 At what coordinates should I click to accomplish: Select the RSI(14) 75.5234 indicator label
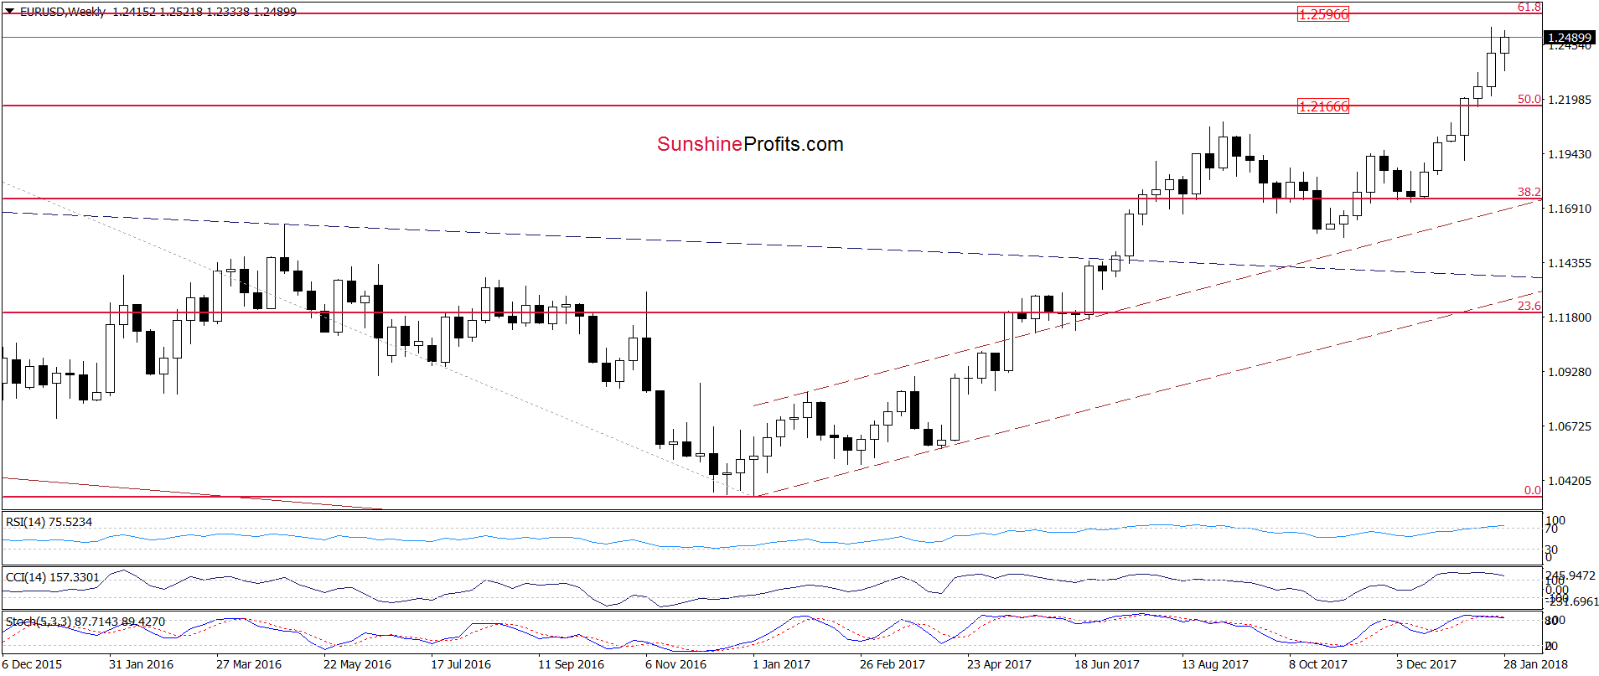(x=49, y=522)
